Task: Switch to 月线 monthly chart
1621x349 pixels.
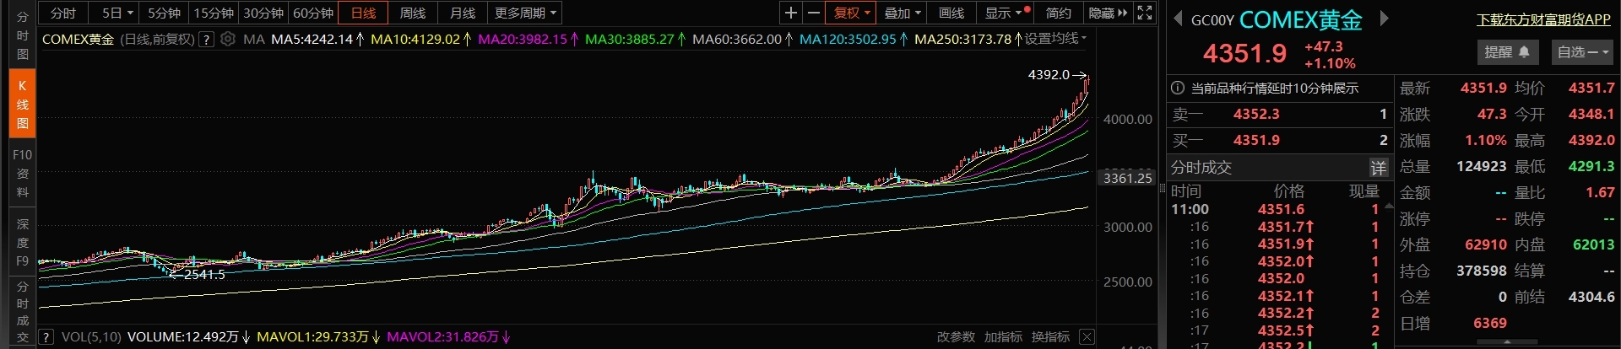Action: tap(463, 13)
